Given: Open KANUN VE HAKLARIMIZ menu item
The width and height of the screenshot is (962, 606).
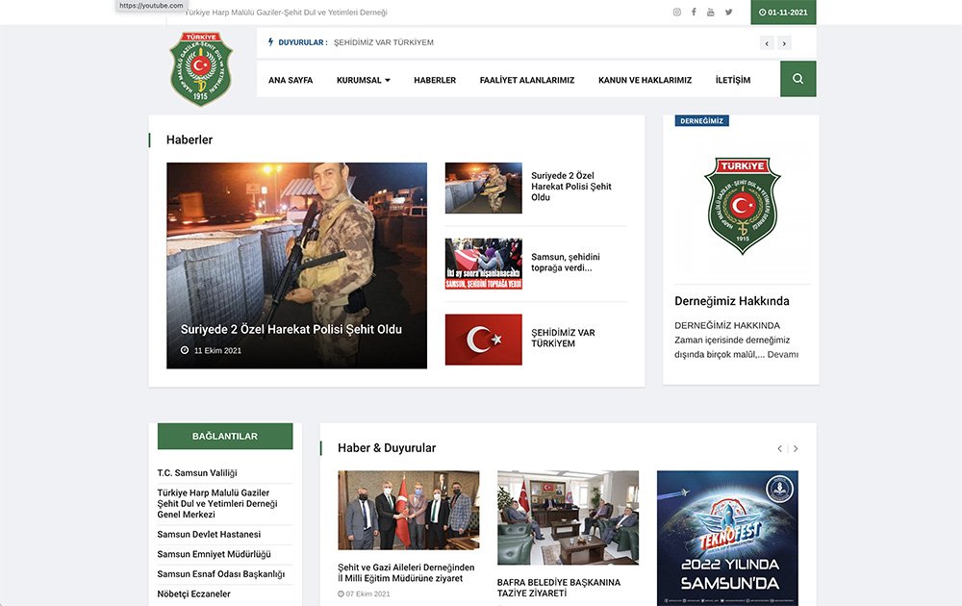Looking at the screenshot, I should click(645, 80).
